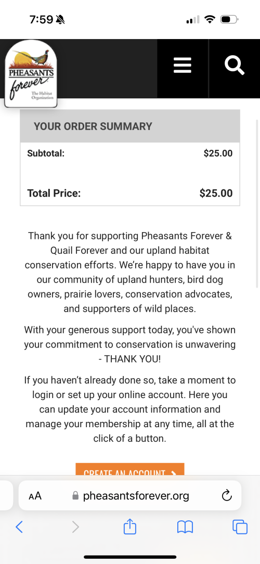Tap the disabled forward arrow
The image size is (260, 564).
[75, 527]
